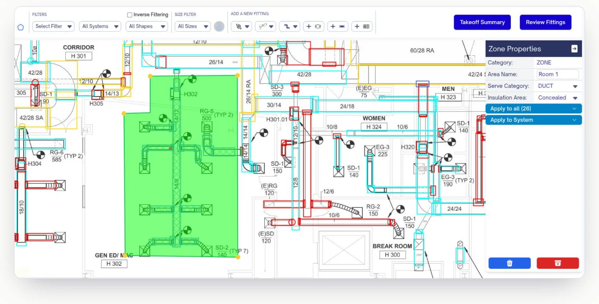599x304 pixels.
Task: Click the round gray icon beside All Sizes
Action: (x=219, y=26)
